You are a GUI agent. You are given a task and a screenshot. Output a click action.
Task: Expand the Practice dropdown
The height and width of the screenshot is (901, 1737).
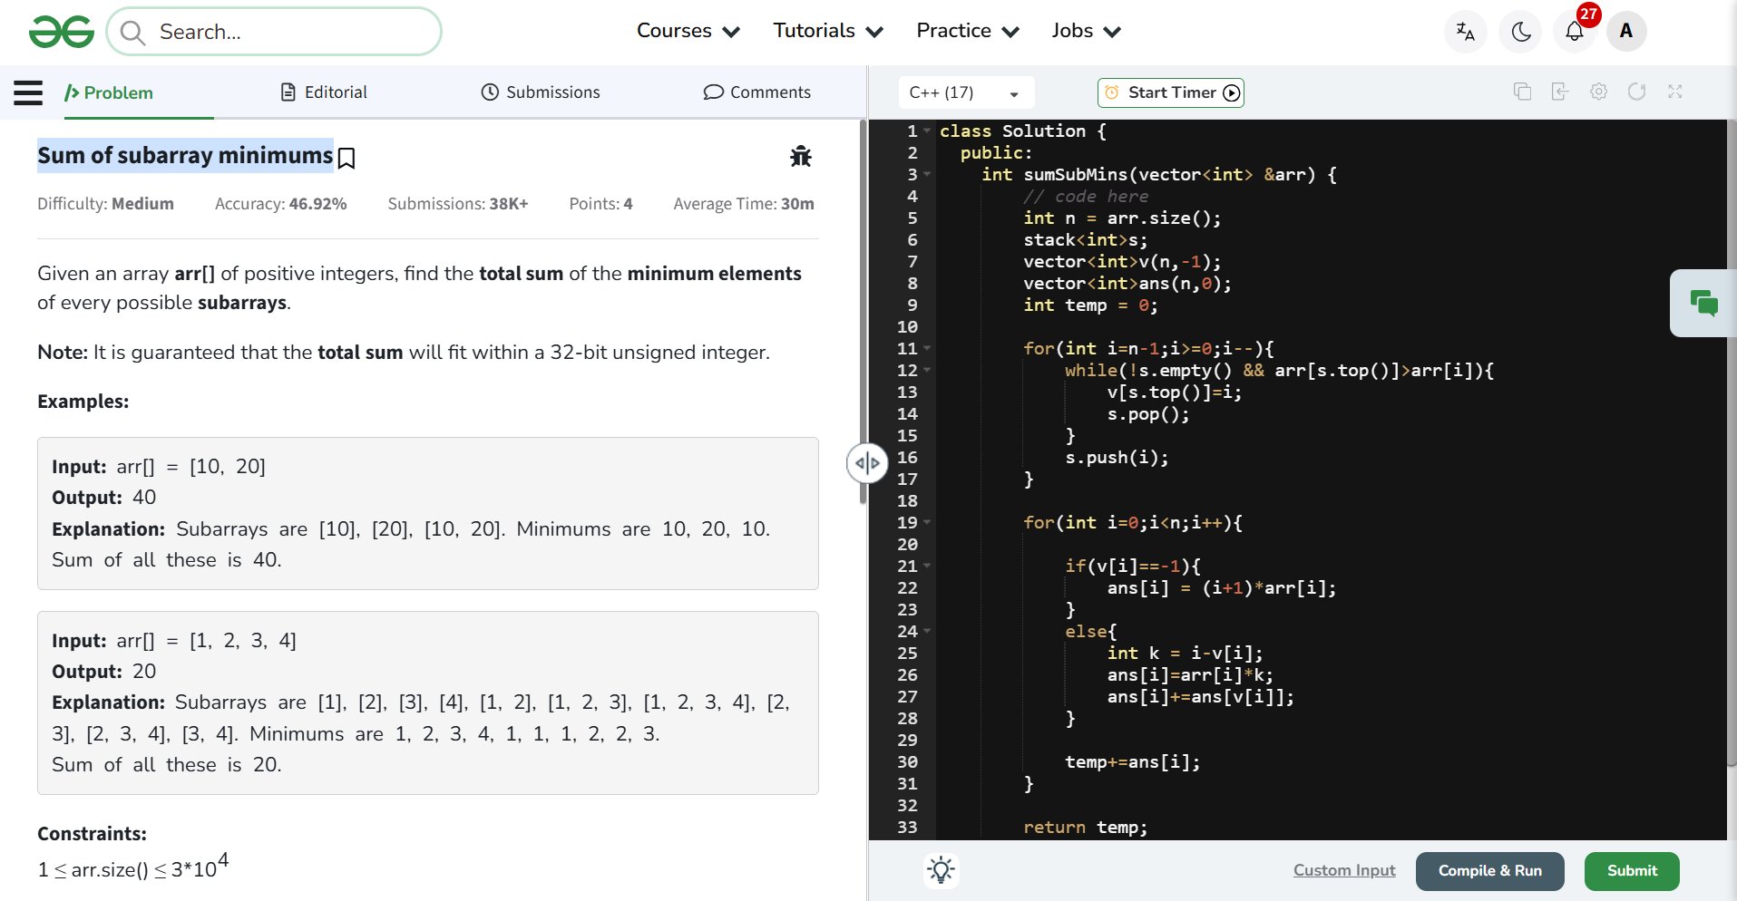967,31
